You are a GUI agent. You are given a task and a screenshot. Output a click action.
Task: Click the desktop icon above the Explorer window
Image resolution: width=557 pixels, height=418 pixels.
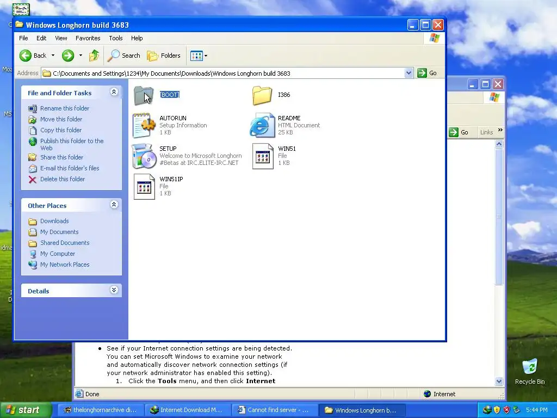click(x=21, y=9)
